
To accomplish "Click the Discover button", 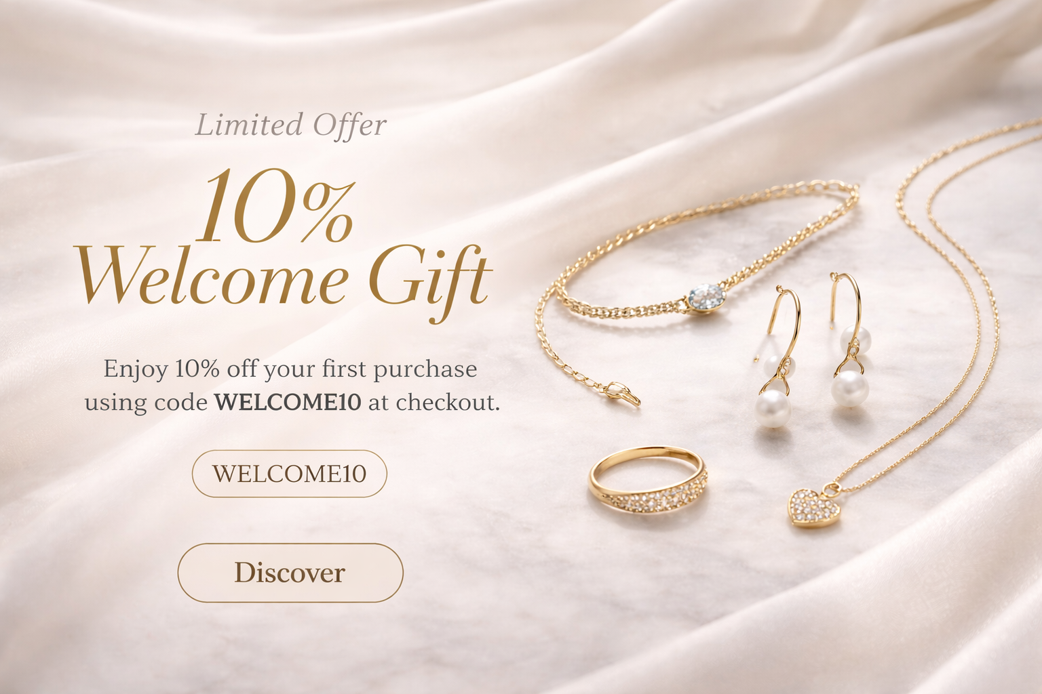I will (290, 573).
